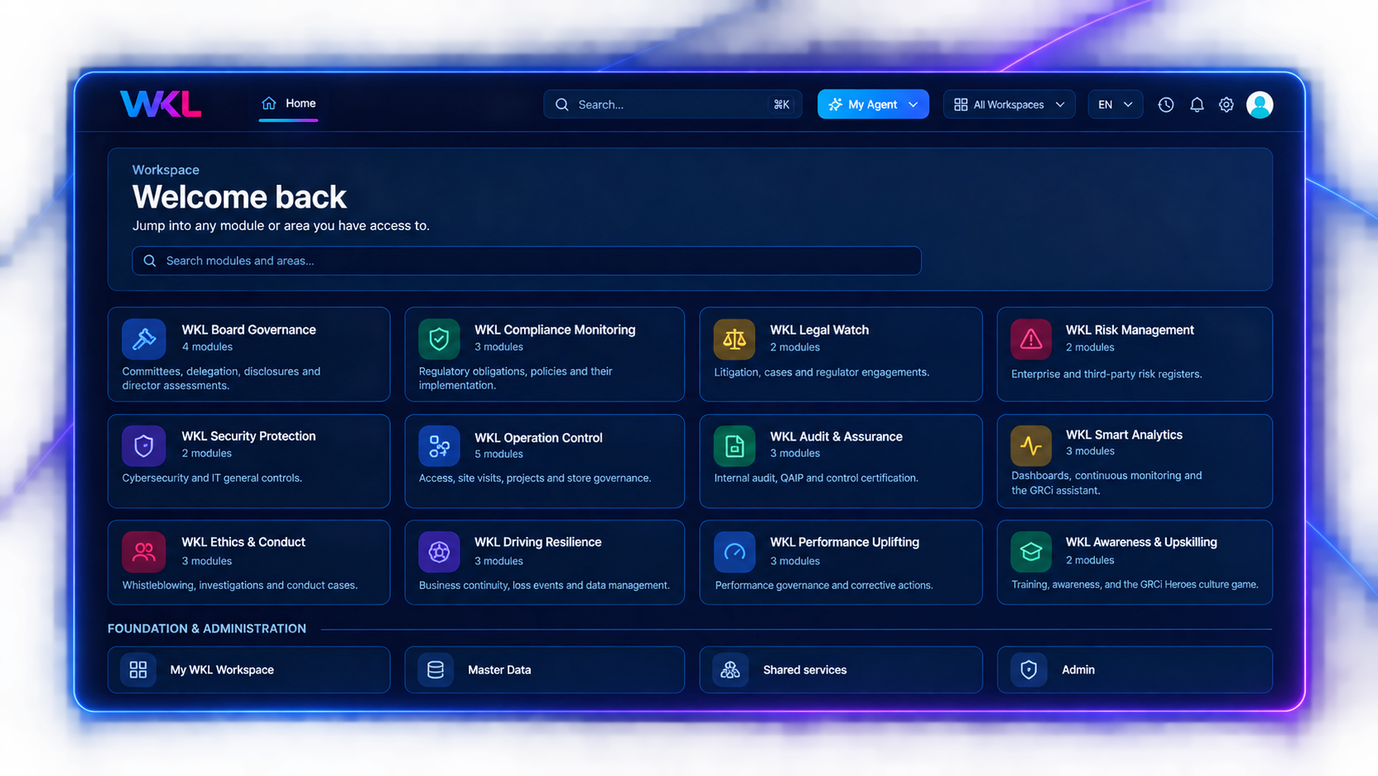This screenshot has height=776, width=1378.
Task: Click the 'Master Data' label
Action: point(499,670)
